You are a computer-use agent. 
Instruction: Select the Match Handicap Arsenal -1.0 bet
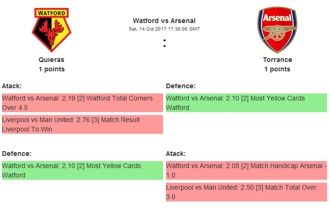pyautogui.click(x=246, y=170)
